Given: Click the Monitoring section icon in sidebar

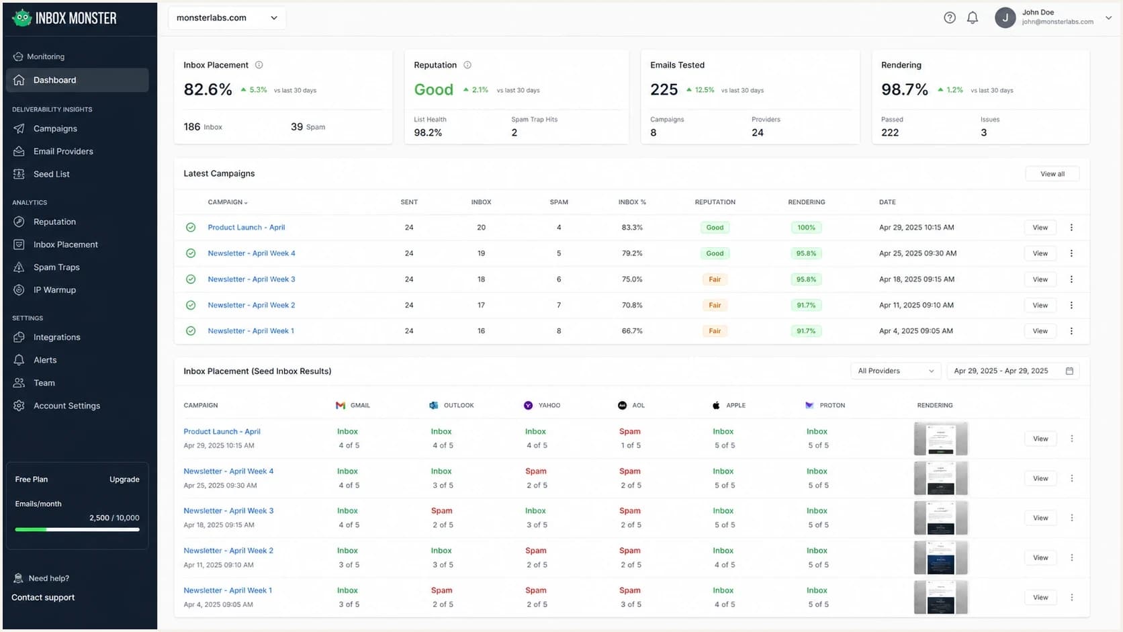Looking at the screenshot, I should (18, 56).
